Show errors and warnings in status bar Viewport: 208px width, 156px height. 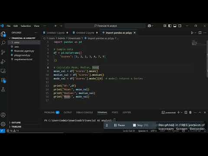tap(13, 131)
